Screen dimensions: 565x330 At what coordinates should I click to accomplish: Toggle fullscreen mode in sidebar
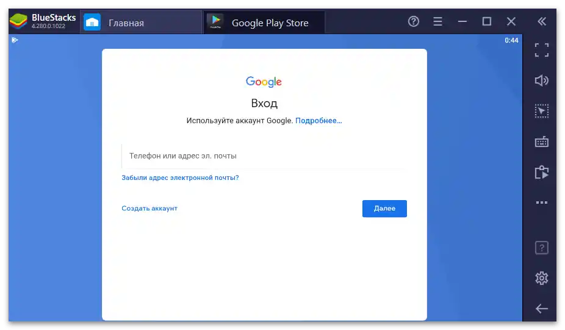click(542, 50)
